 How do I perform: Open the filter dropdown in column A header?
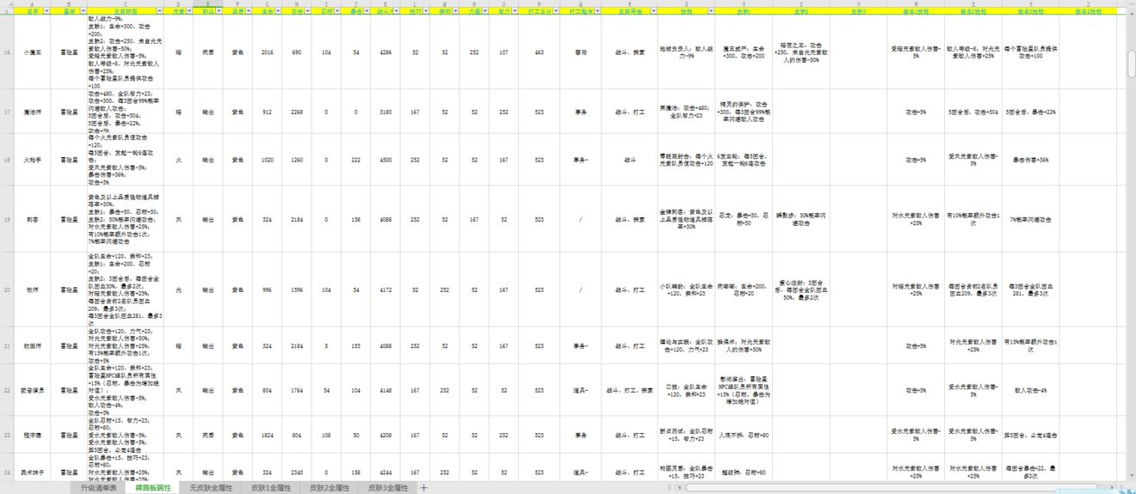45,12
